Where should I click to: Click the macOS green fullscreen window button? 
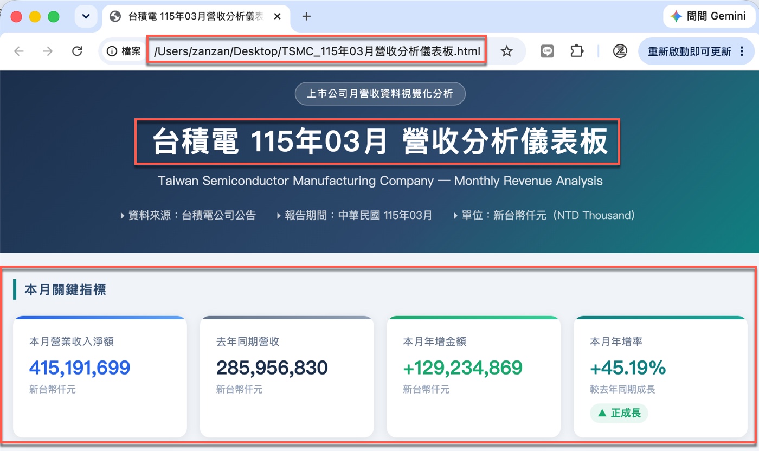click(53, 16)
